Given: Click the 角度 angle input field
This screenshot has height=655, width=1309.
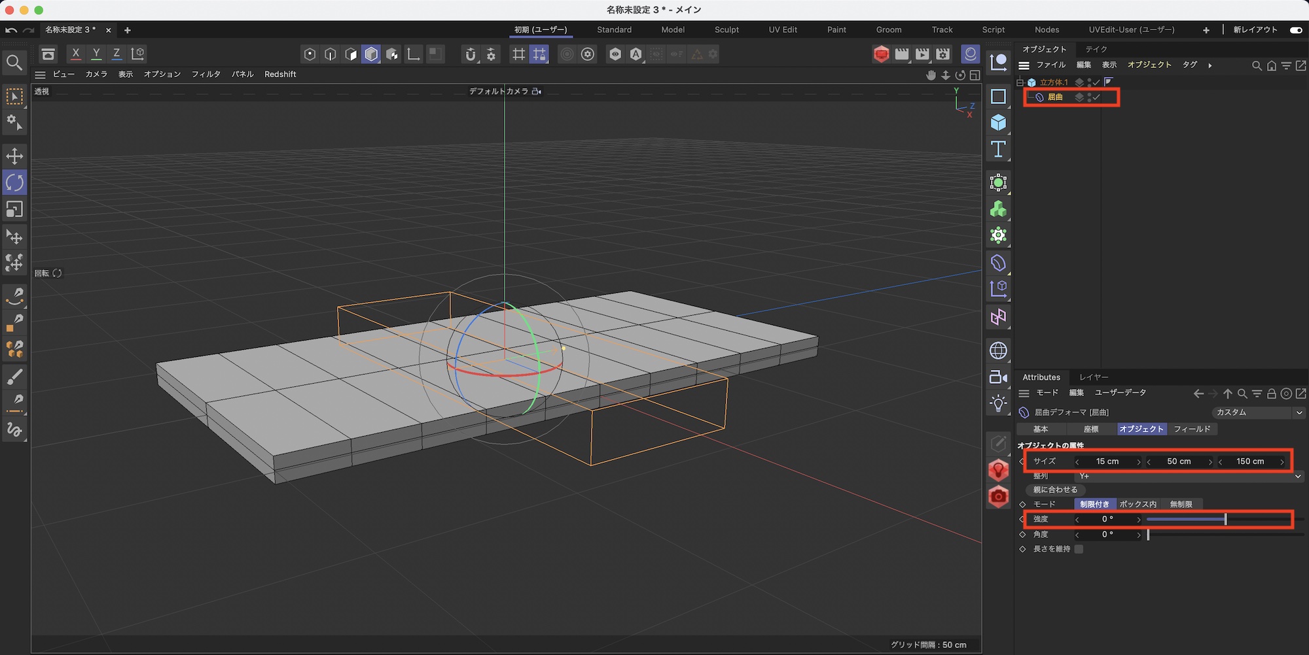Looking at the screenshot, I should [1107, 535].
